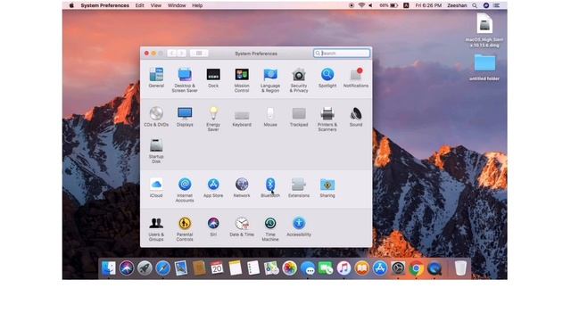Open iCloud preferences
The image size is (571, 321).
pyautogui.click(x=156, y=187)
